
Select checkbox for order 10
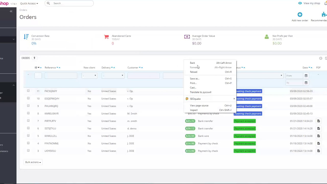(x=28, y=98)
